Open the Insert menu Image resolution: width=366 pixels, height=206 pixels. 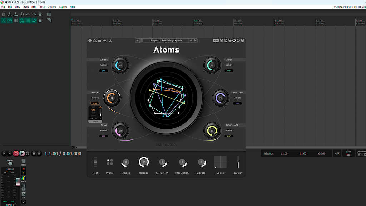coord(26,7)
